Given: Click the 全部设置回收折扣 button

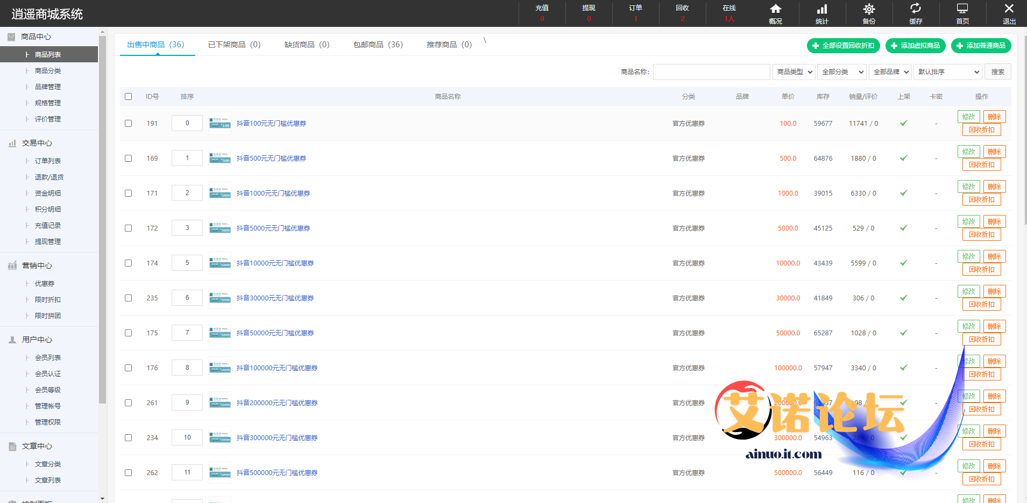Looking at the screenshot, I should click(844, 46).
